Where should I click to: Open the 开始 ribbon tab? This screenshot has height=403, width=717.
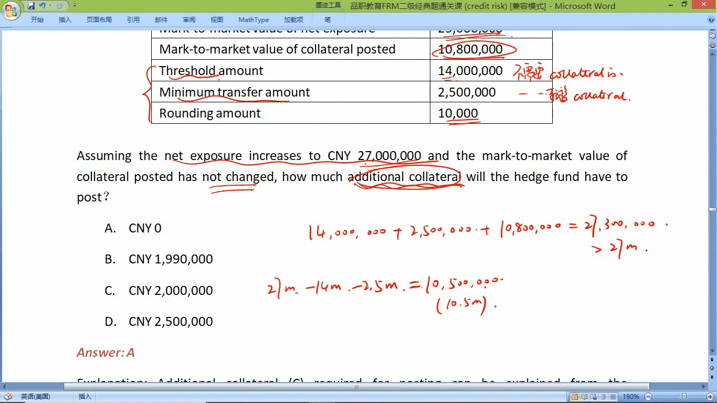(x=37, y=19)
